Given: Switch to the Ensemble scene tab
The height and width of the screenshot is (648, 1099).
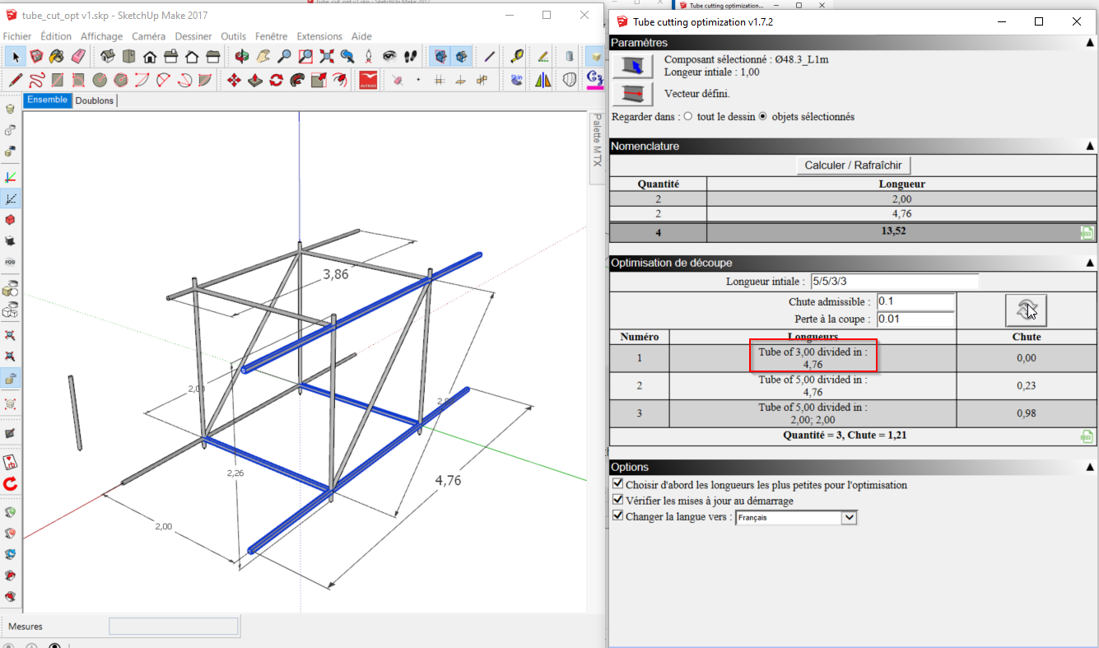Looking at the screenshot, I should [x=48, y=100].
